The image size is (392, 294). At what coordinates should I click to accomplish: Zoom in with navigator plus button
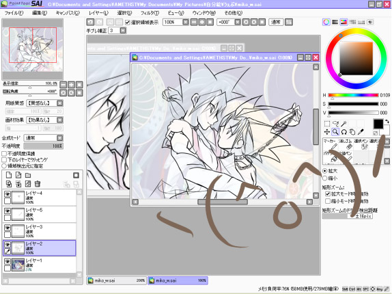(x=72, y=85)
